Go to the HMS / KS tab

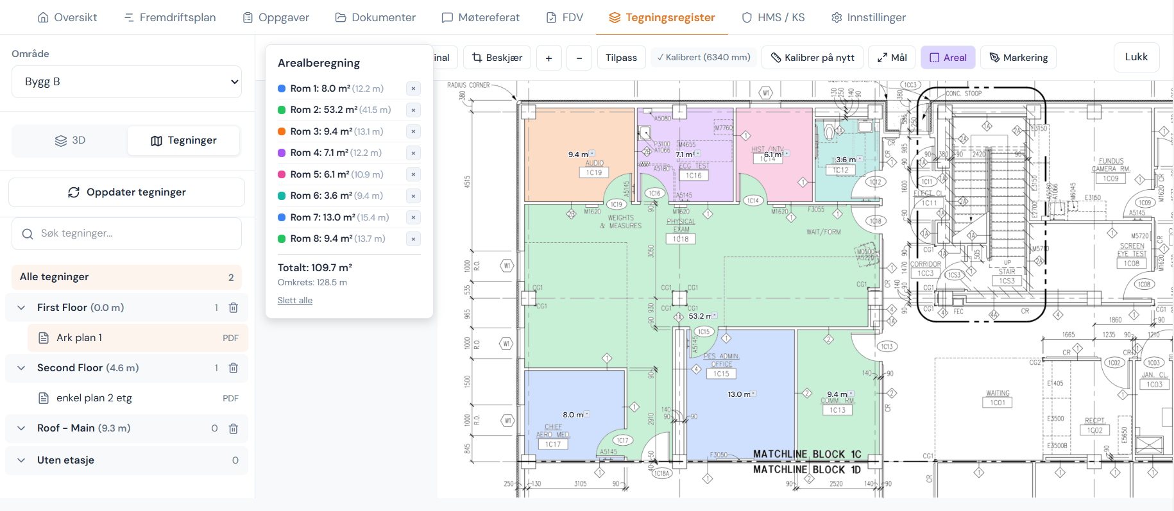773,17
